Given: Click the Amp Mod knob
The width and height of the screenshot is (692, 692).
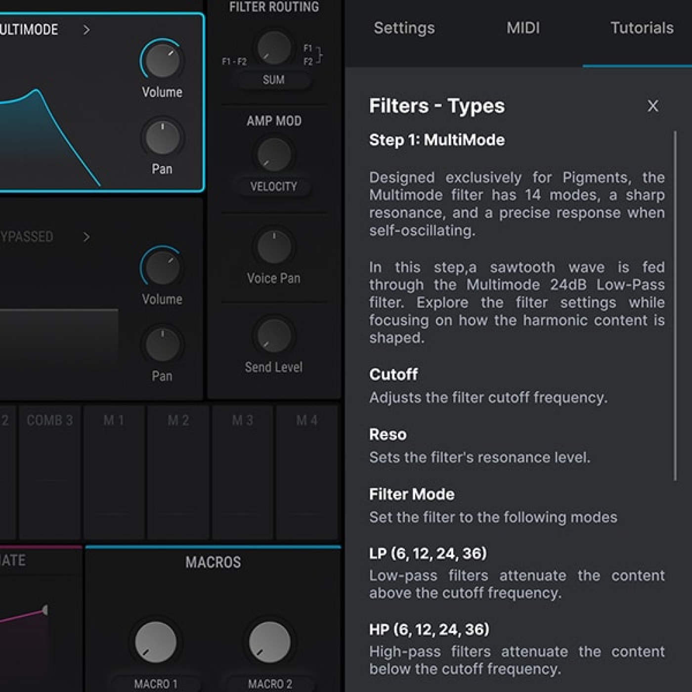Looking at the screenshot, I should pos(274,154).
